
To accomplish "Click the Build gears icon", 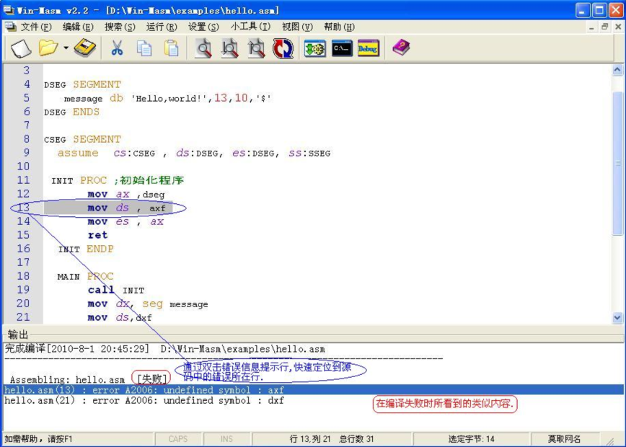I will [314, 48].
